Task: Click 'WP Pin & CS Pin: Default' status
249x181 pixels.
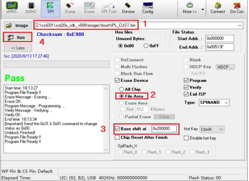Action: click(x=27, y=171)
